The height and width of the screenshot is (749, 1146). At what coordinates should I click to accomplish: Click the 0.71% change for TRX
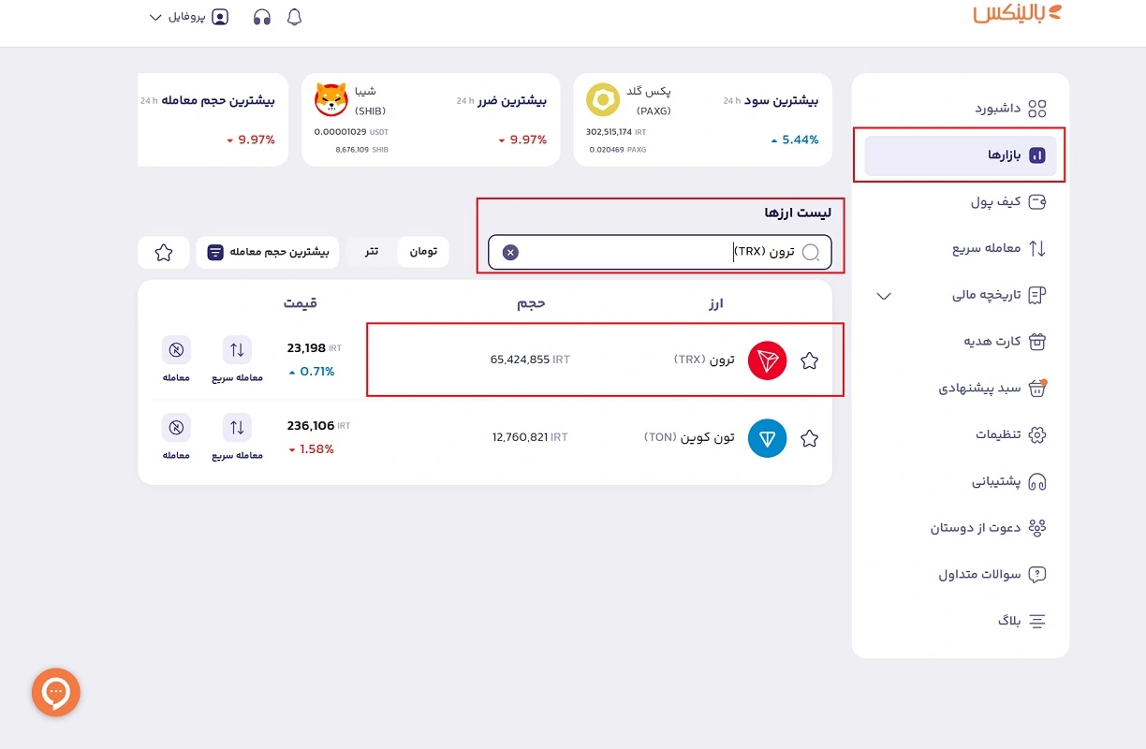point(311,372)
